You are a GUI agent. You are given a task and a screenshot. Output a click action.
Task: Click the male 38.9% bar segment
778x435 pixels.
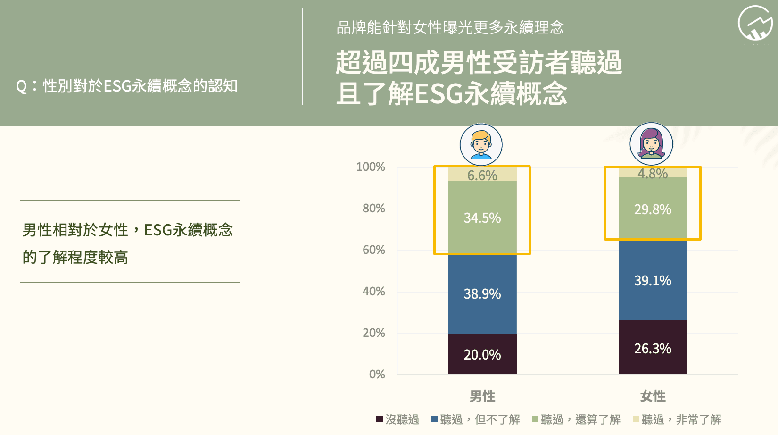482,294
